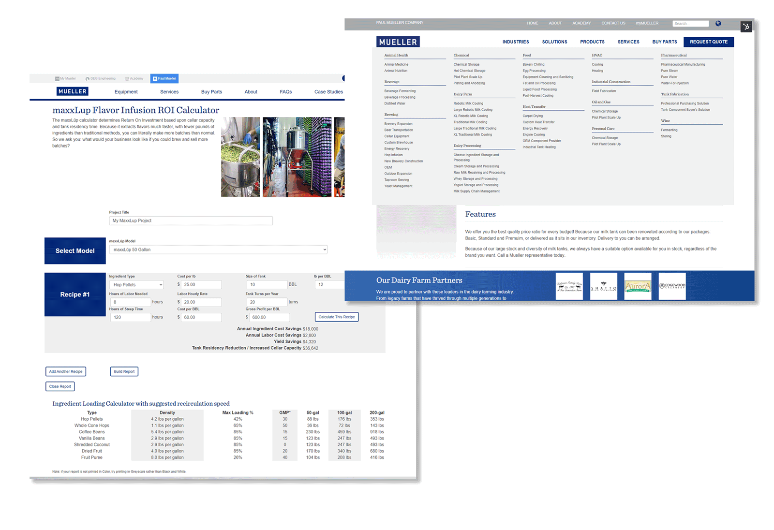
Task: Open the SERVICES menu on the dairy page
Action: coord(628,42)
